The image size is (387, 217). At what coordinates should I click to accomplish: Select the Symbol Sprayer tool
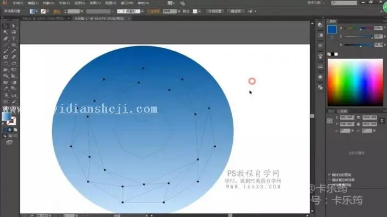pos(6,95)
